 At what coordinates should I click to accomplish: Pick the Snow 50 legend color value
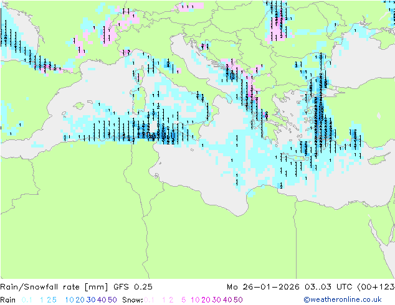(238, 300)
